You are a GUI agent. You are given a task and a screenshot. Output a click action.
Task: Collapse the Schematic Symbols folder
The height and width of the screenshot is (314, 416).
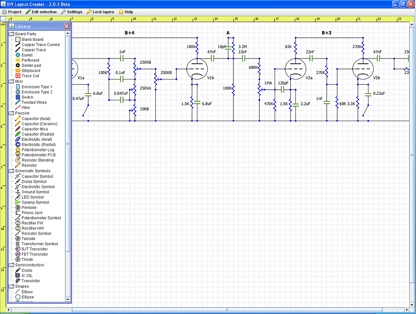pyautogui.click(x=11, y=171)
